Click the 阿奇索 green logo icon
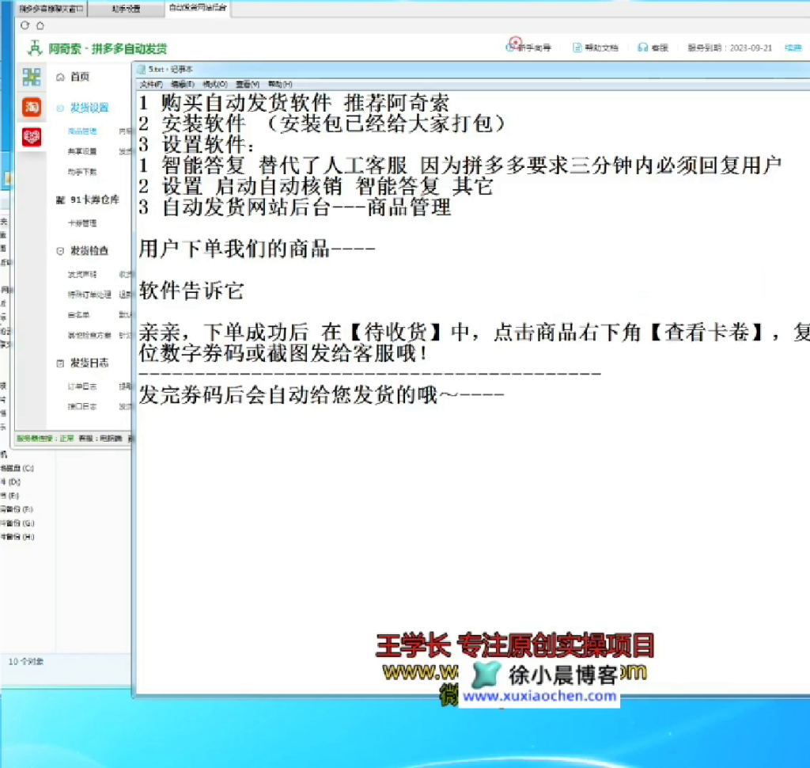 pos(34,48)
